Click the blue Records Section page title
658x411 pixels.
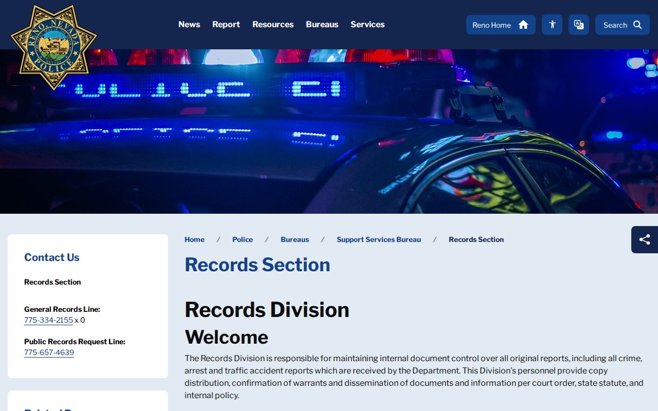click(257, 265)
